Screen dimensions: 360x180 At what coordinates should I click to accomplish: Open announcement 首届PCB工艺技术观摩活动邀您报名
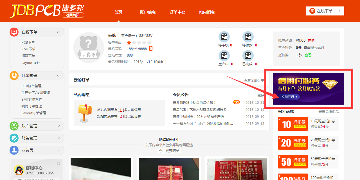coord(200,110)
